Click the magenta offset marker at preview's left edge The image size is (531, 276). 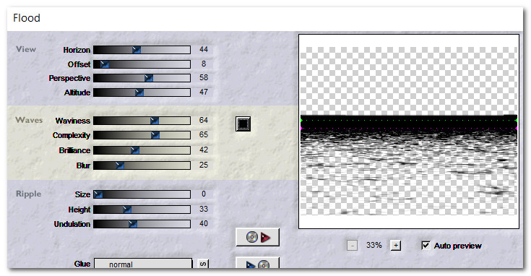pos(301,129)
